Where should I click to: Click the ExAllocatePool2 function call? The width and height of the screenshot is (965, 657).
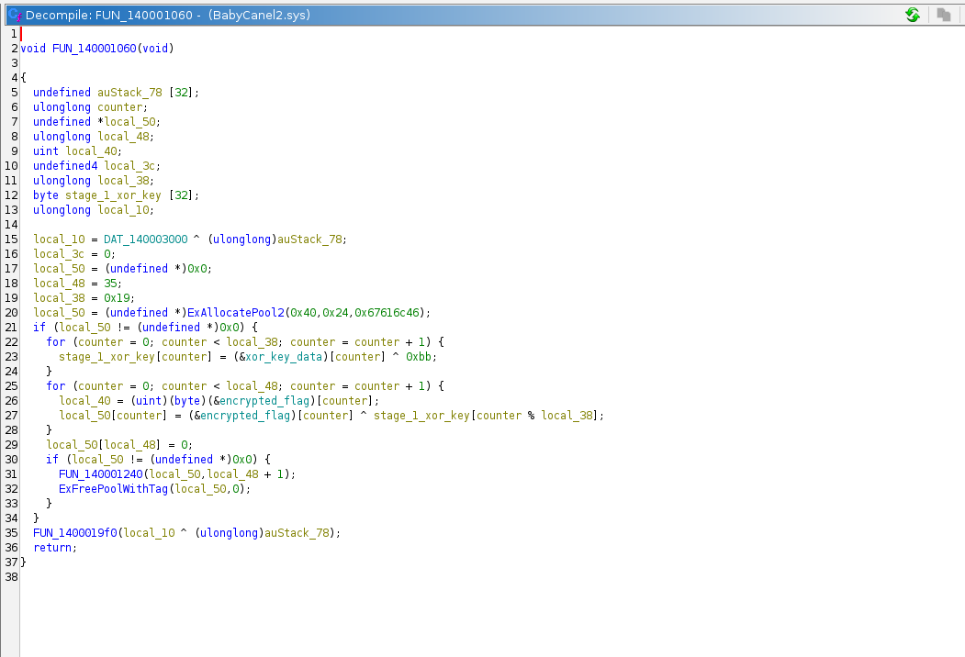(x=236, y=313)
